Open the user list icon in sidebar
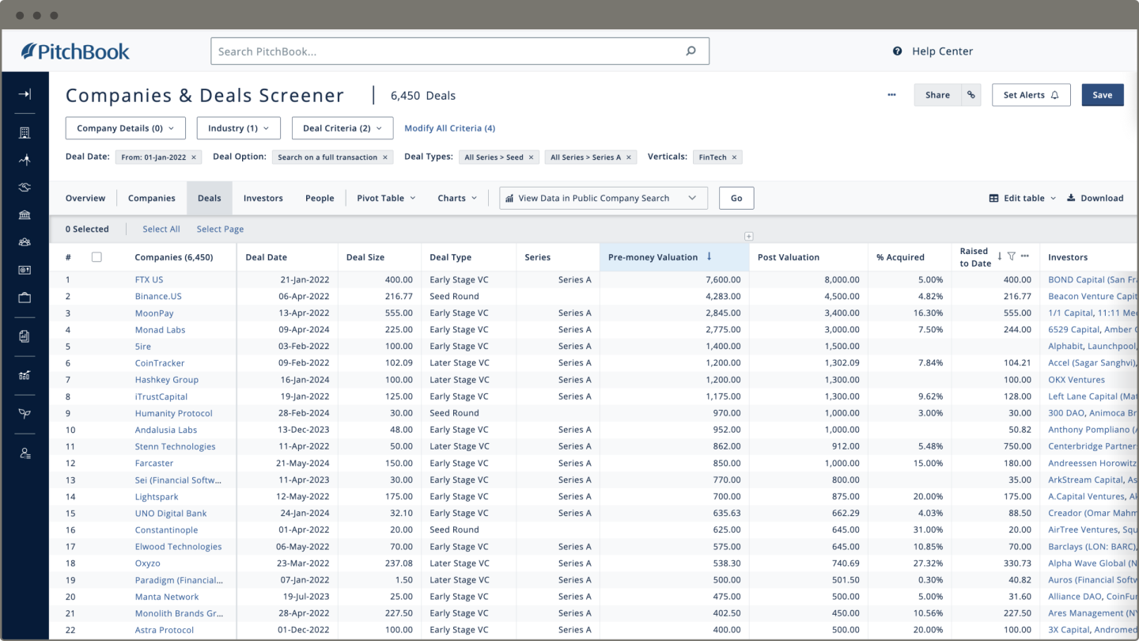 [25, 453]
